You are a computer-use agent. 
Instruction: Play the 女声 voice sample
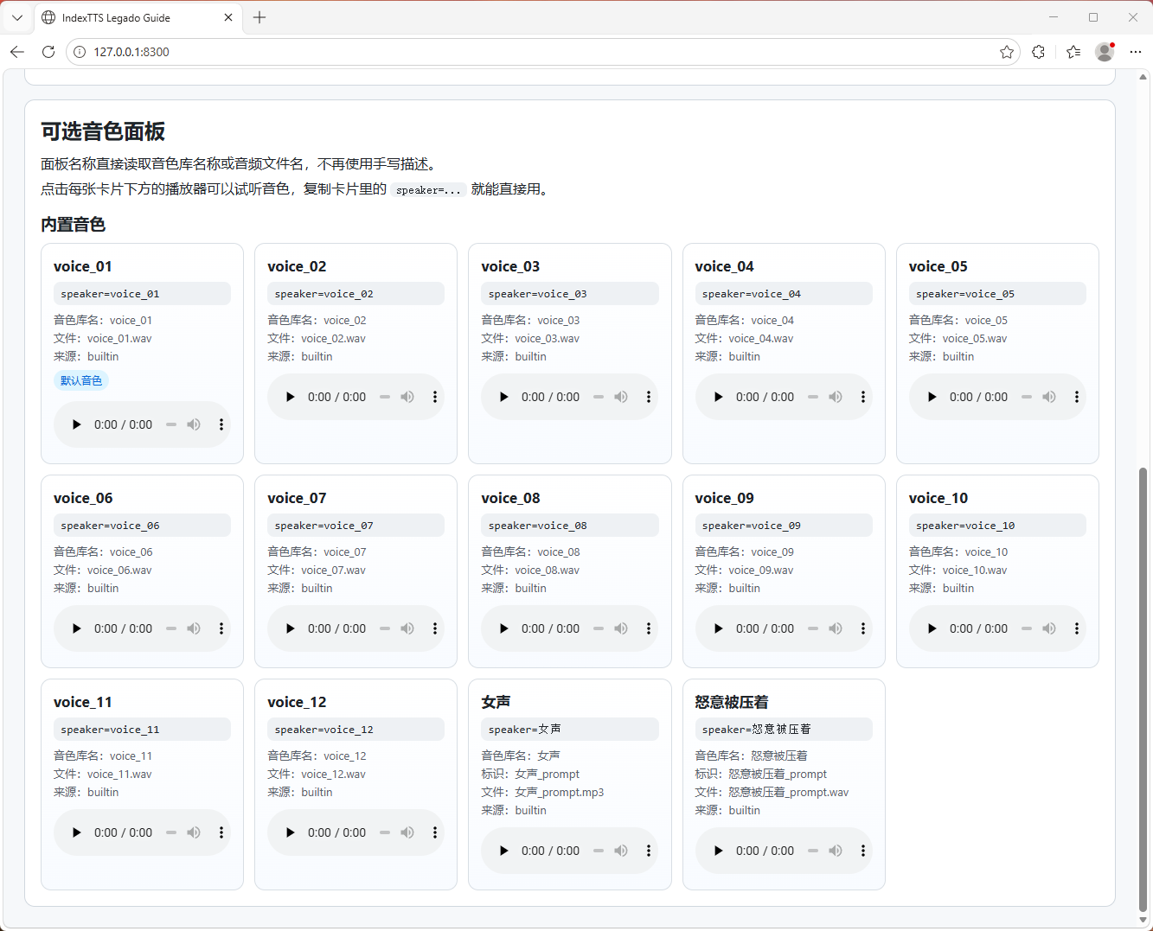point(504,851)
